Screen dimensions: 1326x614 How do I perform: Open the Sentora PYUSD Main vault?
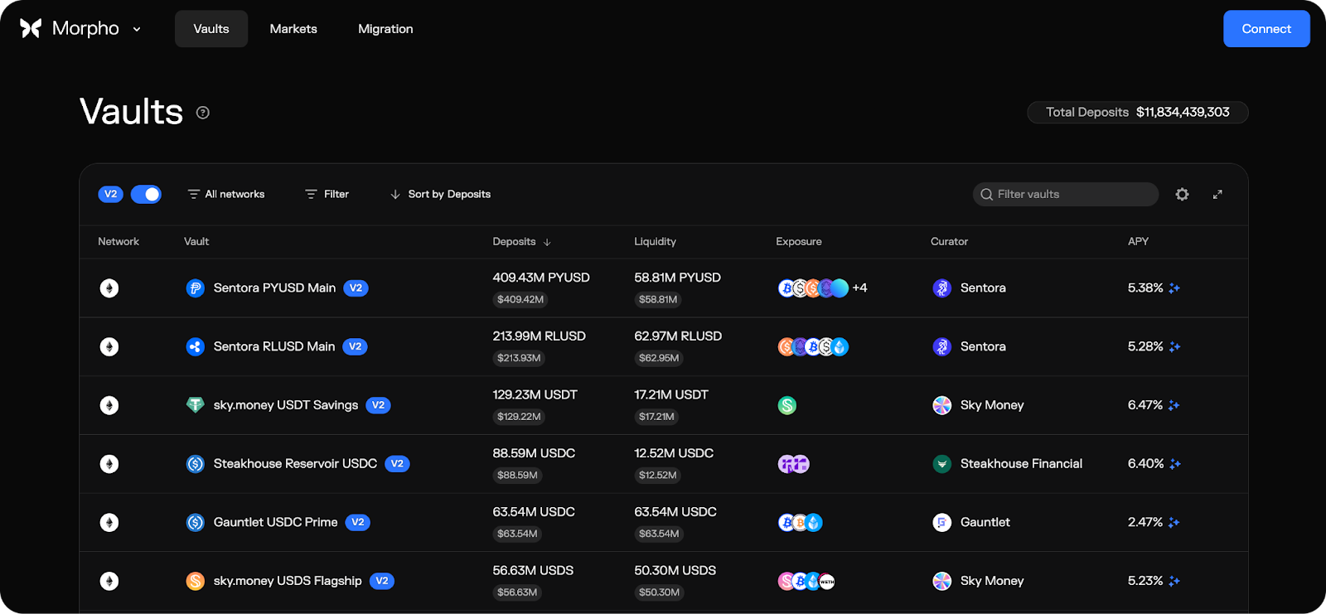point(274,288)
